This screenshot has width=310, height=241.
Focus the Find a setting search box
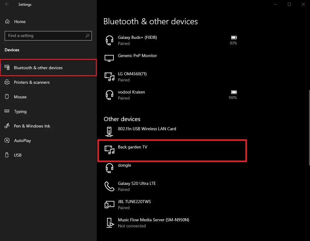pyautogui.click(x=48, y=36)
